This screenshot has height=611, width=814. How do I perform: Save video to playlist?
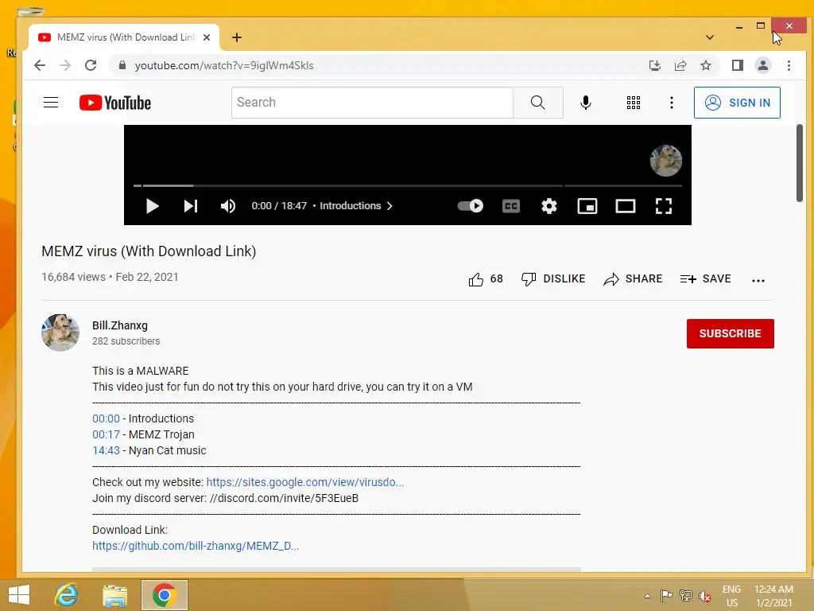coord(706,279)
